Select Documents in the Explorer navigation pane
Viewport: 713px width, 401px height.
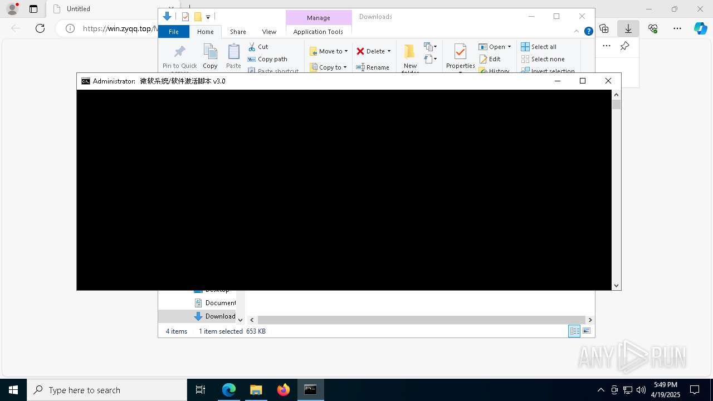point(214,303)
